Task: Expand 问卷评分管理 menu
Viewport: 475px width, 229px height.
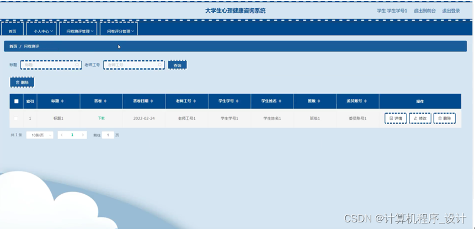Action: click(119, 30)
